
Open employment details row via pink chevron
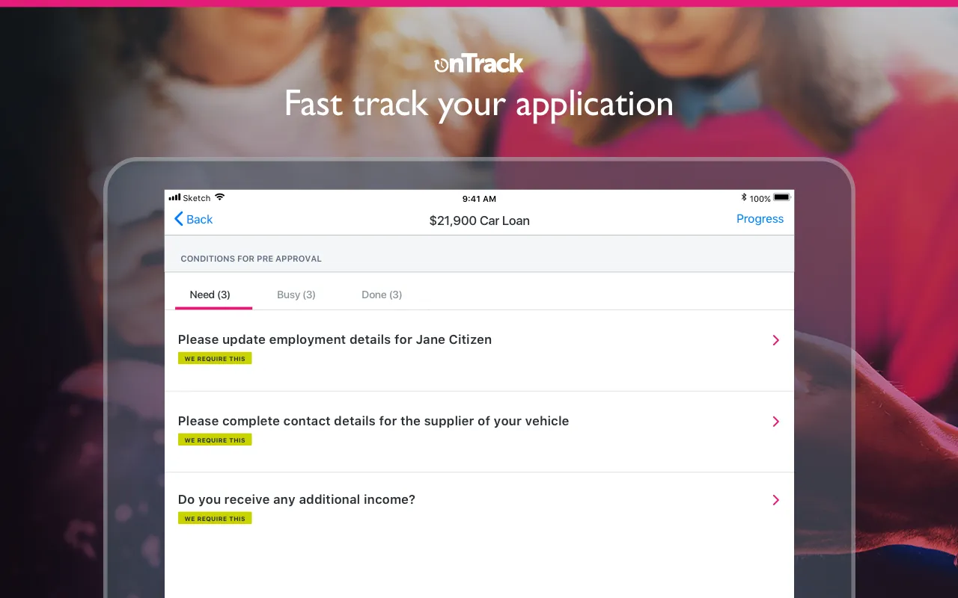pos(776,340)
